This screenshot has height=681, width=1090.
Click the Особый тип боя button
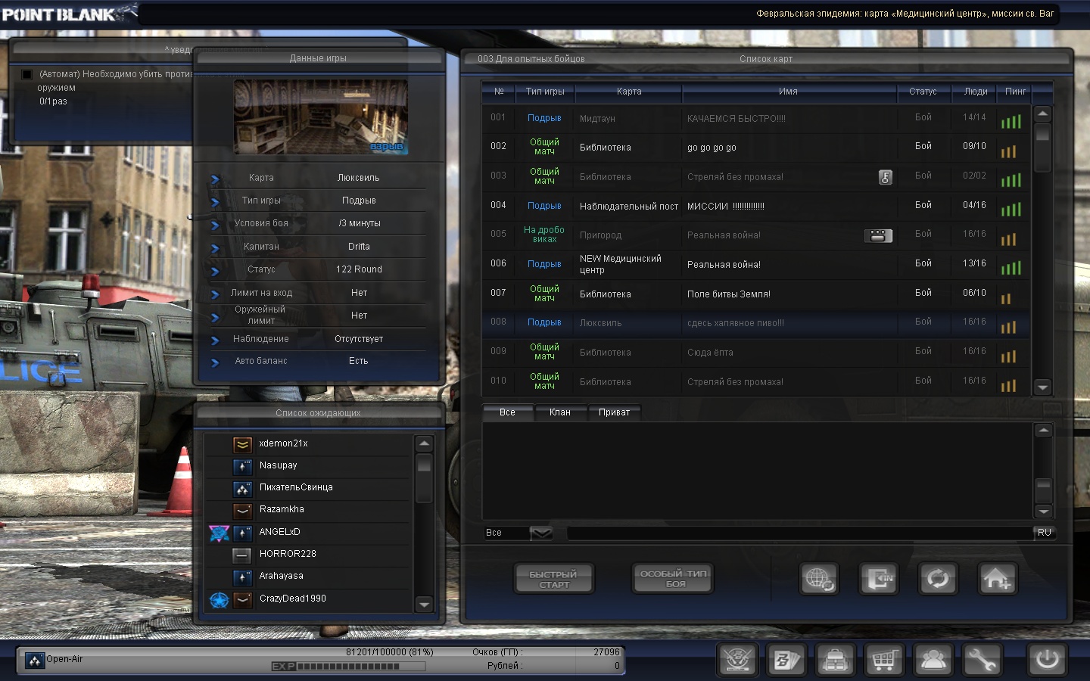tap(673, 579)
